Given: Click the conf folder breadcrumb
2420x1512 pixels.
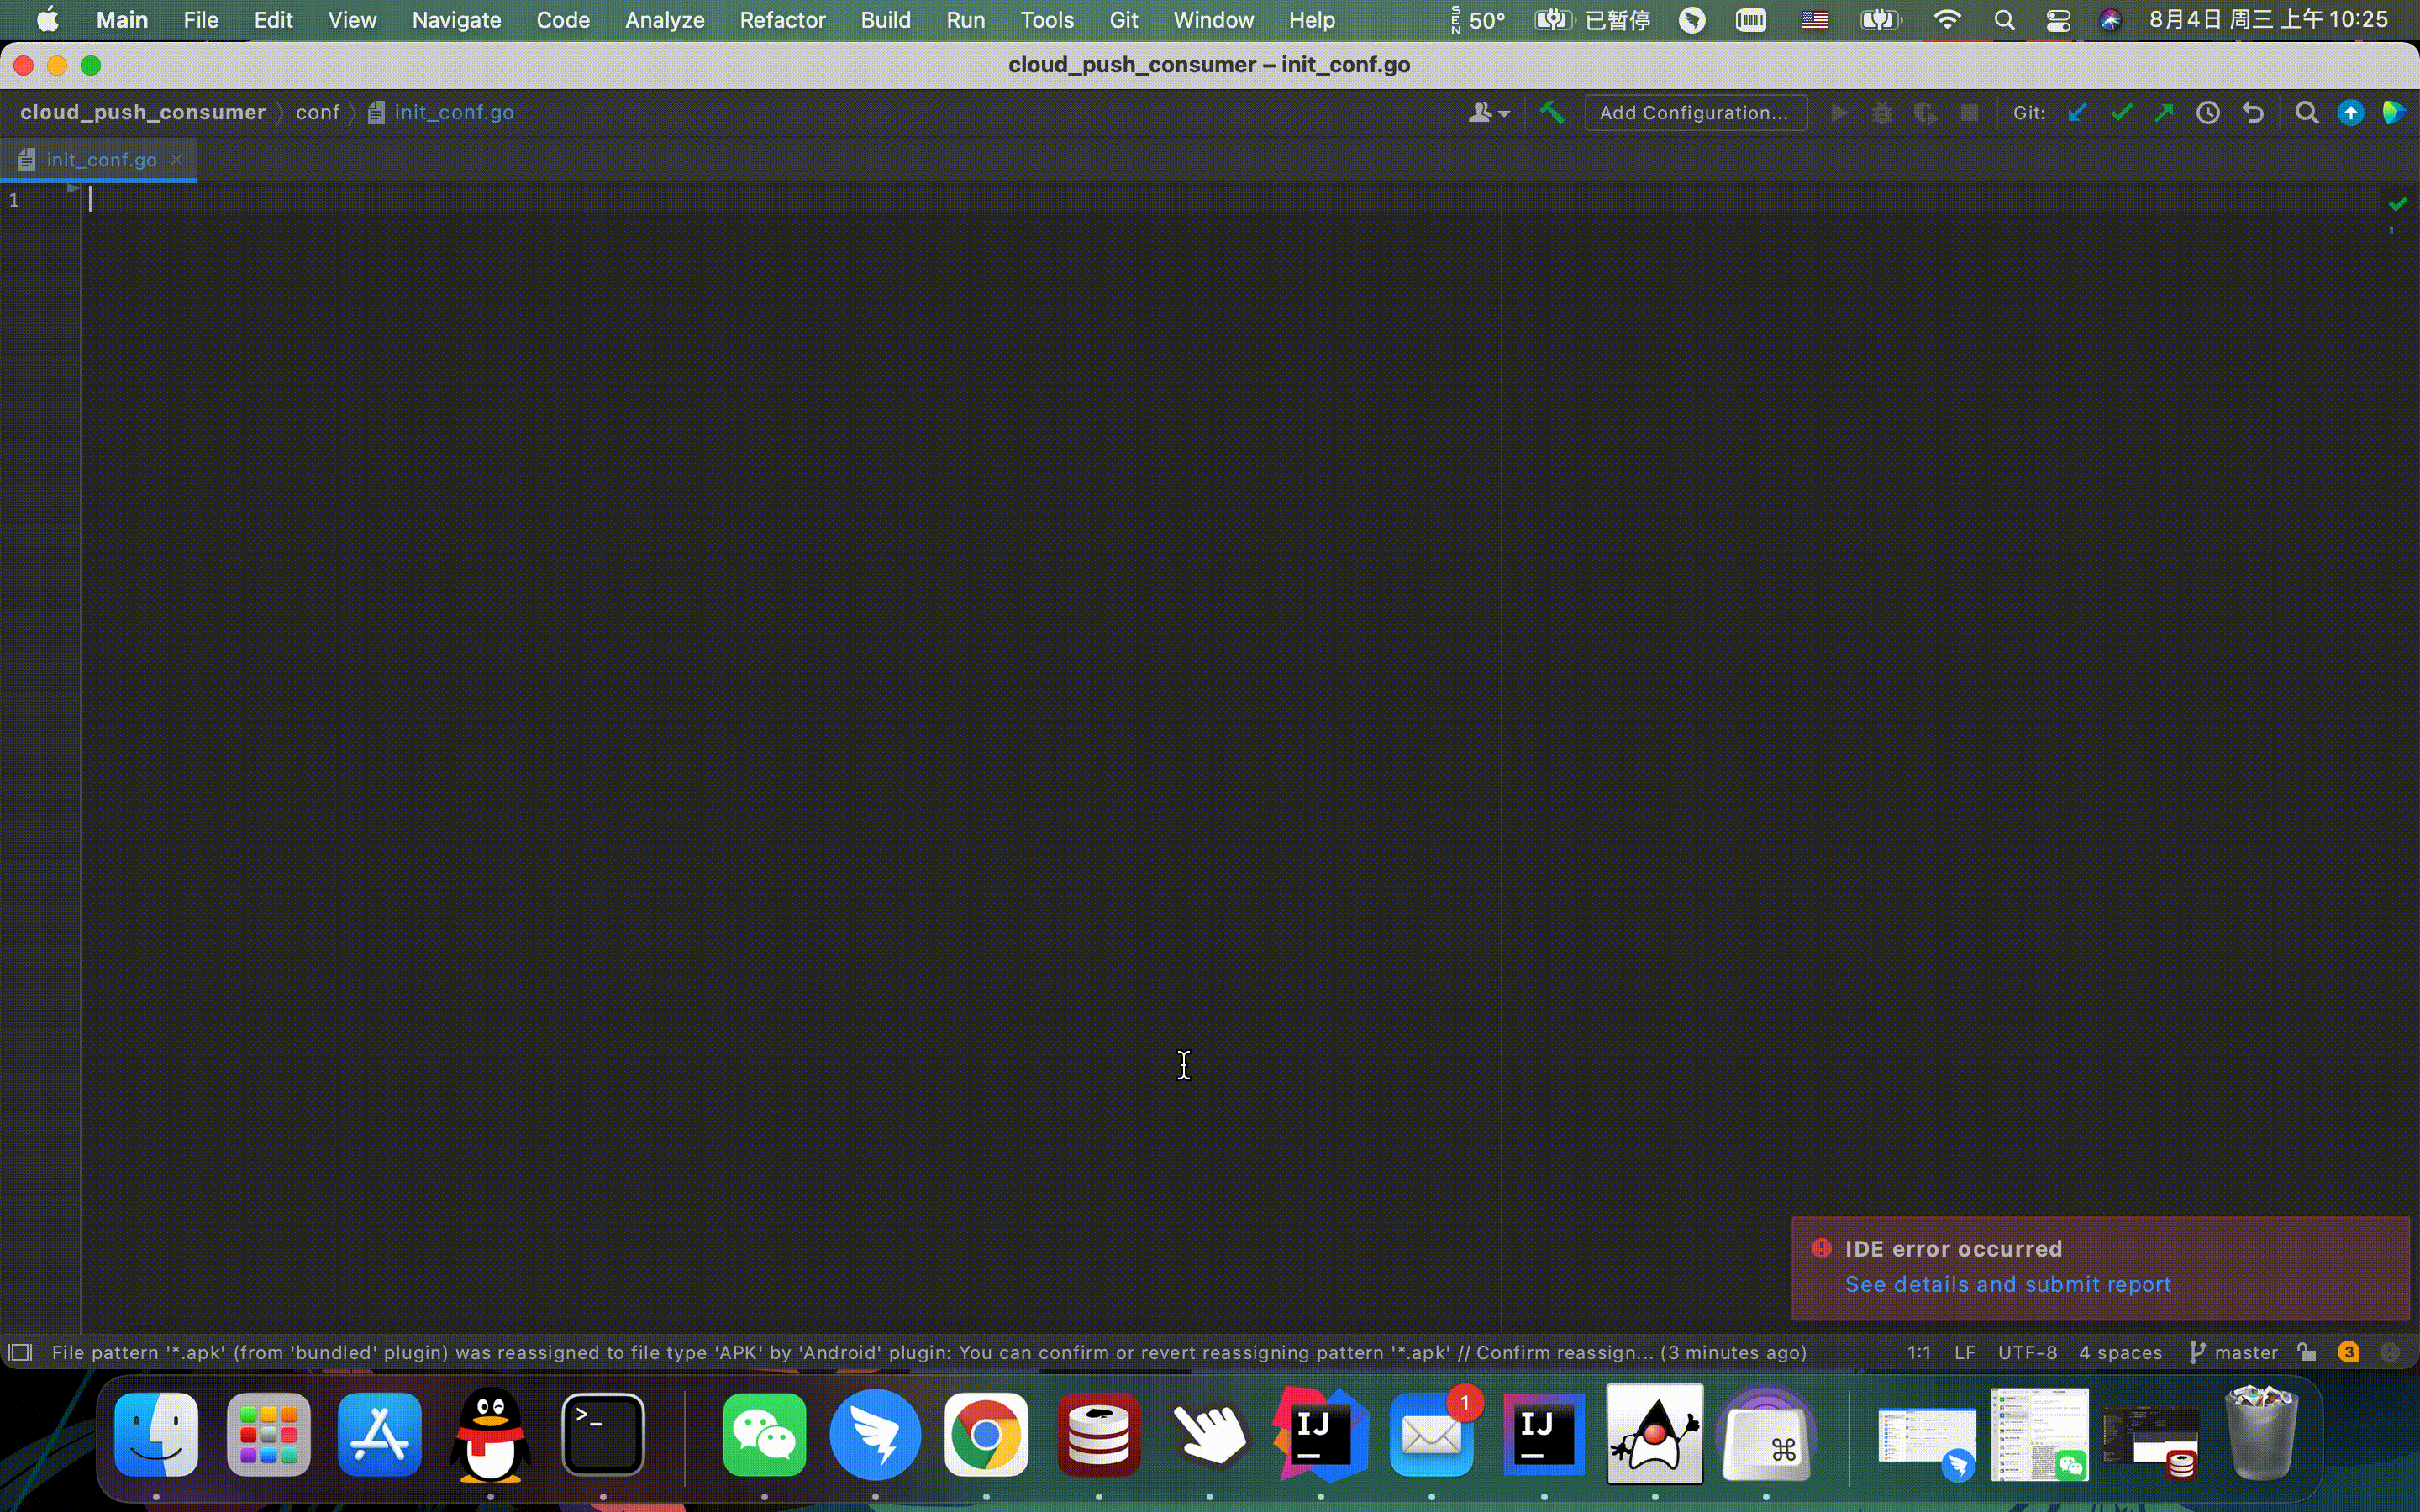Looking at the screenshot, I should (317, 112).
